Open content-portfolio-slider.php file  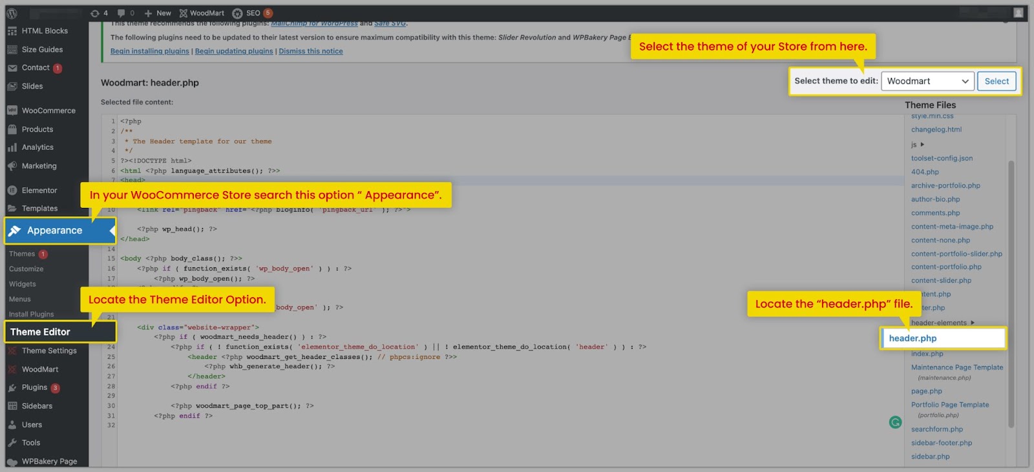coord(956,254)
